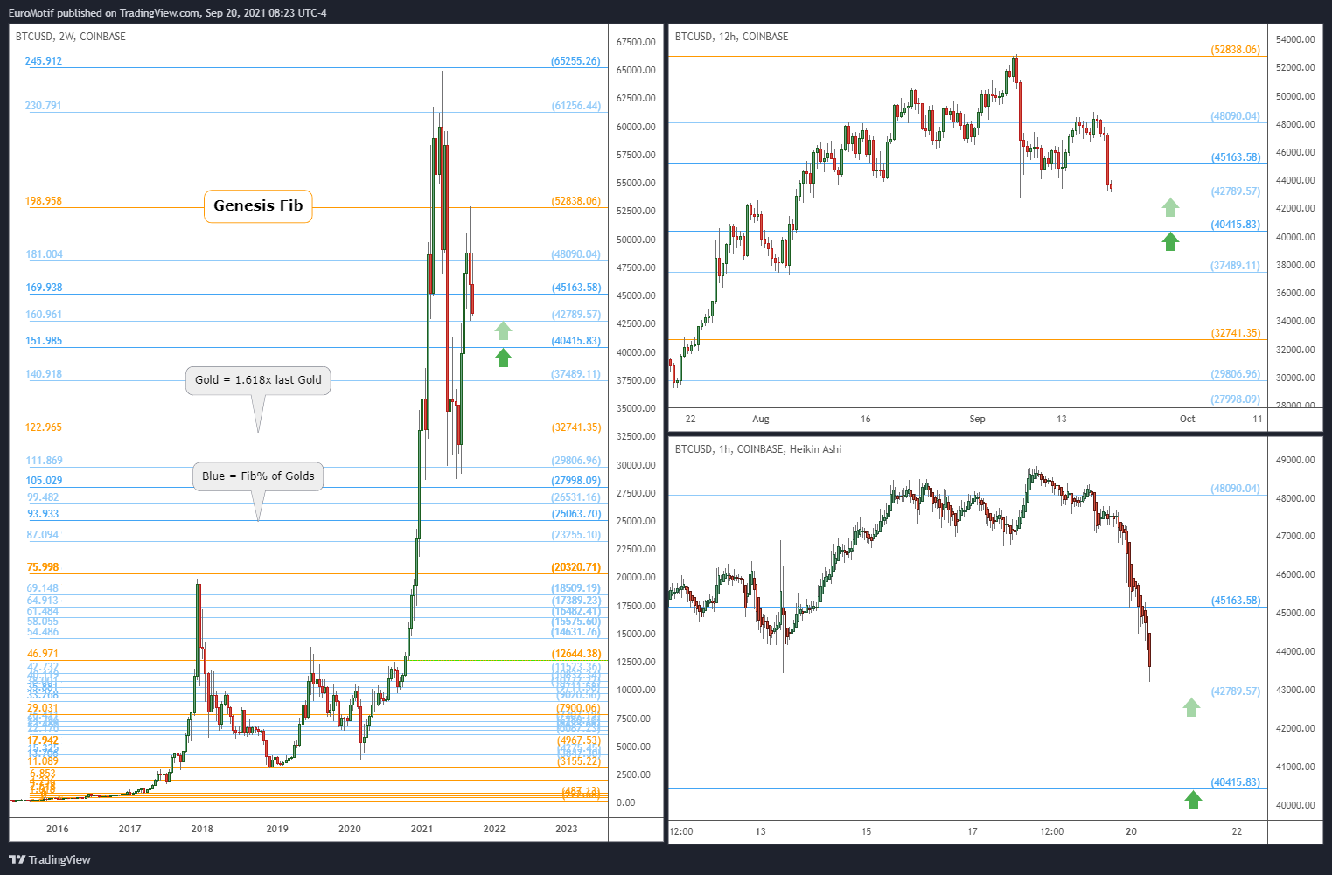The height and width of the screenshot is (875, 1332).
Task: Select the BTCUSD, 12h, COINBASE chart title
Action: click(x=731, y=37)
